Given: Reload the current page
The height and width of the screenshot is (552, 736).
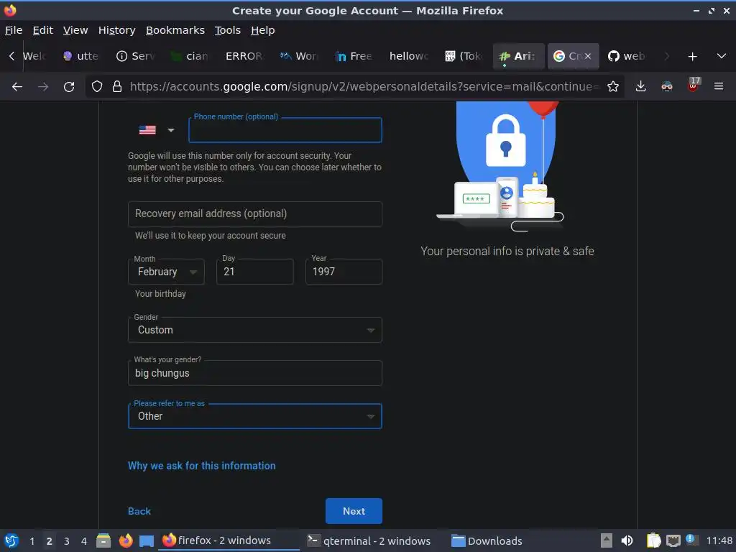Looking at the screenshot, I should pyautogui.click(x=69, y=86).
